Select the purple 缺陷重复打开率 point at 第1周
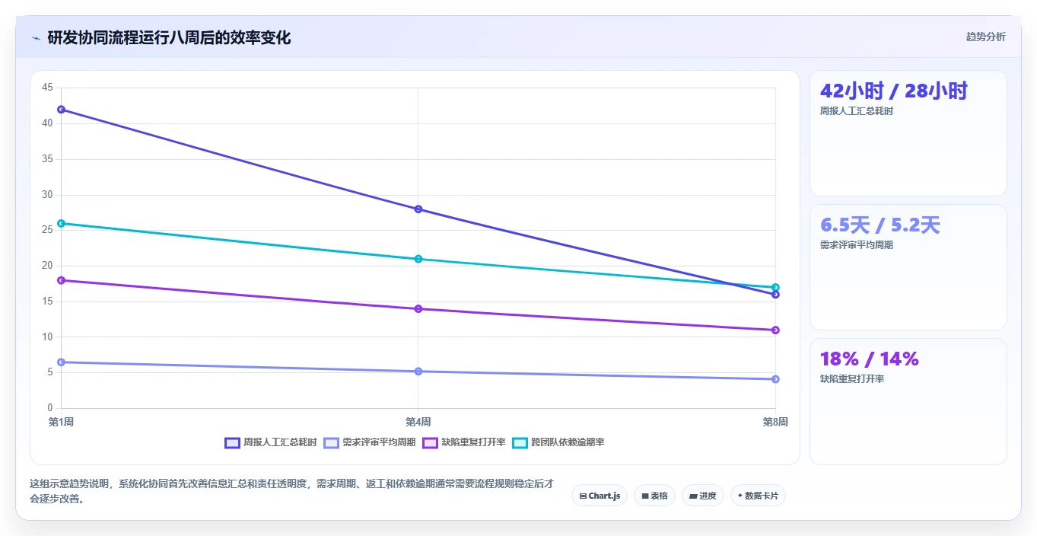Image resolution: width=1037 pixels, height=536 pixels. (61, 280)
